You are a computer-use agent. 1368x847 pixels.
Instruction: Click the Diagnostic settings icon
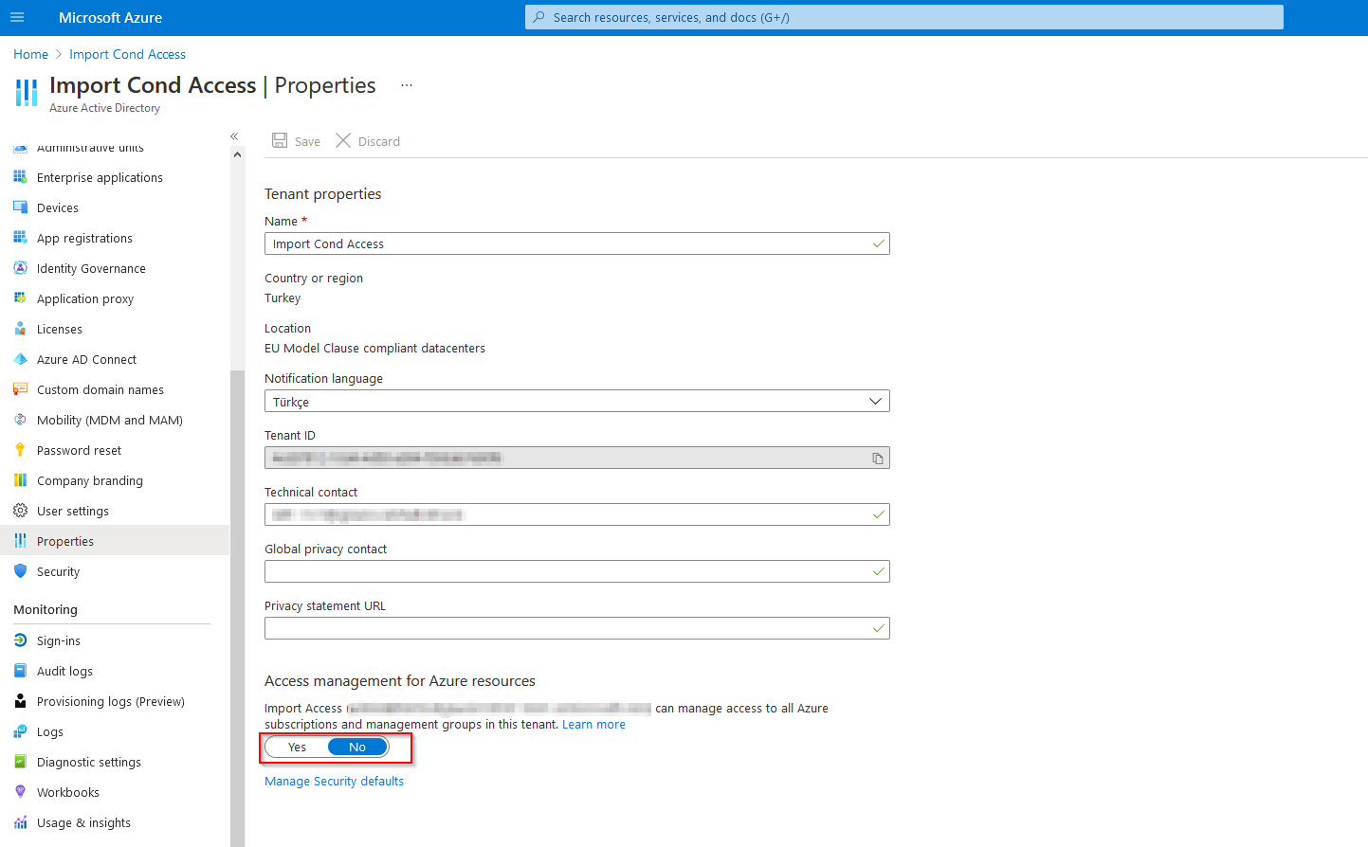(20, 762)
